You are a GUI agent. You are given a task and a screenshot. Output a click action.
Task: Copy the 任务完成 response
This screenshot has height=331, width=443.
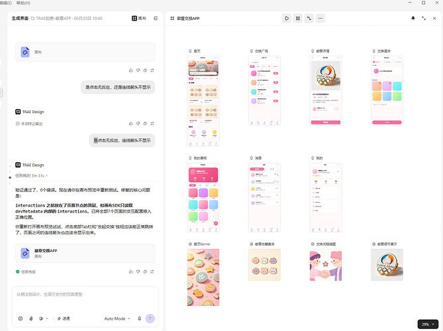pyautogui.click(x=145, y=271)
